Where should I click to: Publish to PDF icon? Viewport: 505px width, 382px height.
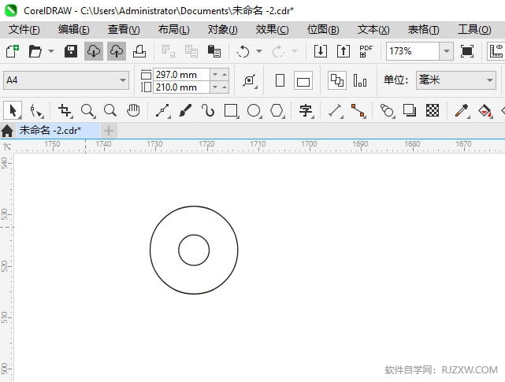click(x=366, y=51)
